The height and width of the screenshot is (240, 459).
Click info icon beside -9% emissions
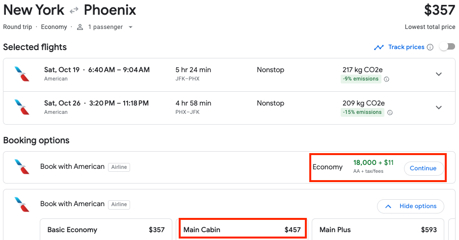point(386,79)
